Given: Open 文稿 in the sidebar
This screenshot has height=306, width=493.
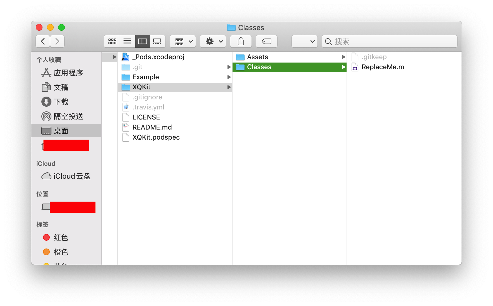Looking at the screenshot, I should 66,87.
